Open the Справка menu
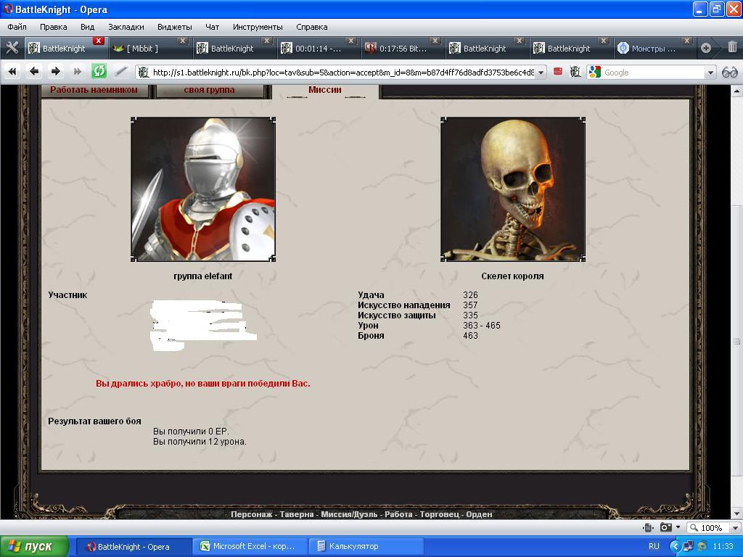The image size is (743, 557). (x=312, y=27)
